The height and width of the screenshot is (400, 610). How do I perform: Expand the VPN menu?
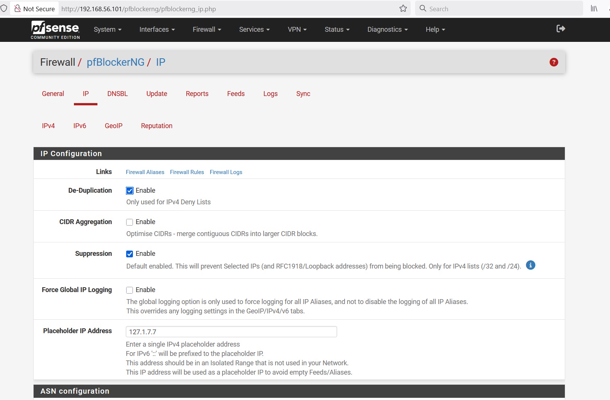(297, 30)
